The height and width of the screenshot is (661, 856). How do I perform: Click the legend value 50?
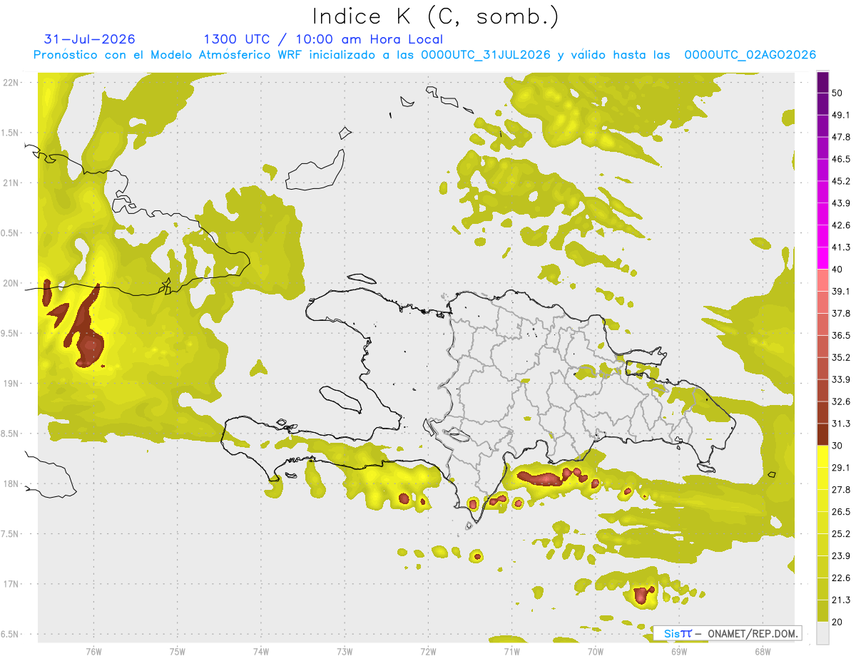click(x=837, y=93)
